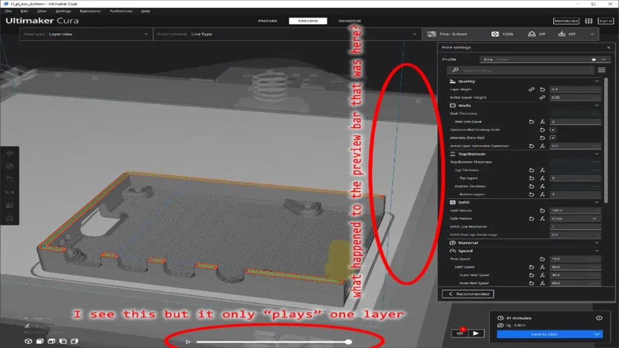The height and width of the screenshot is (348, 619).
Task: Open Save to Disk output options arrow
Action: tap(597, 334)
